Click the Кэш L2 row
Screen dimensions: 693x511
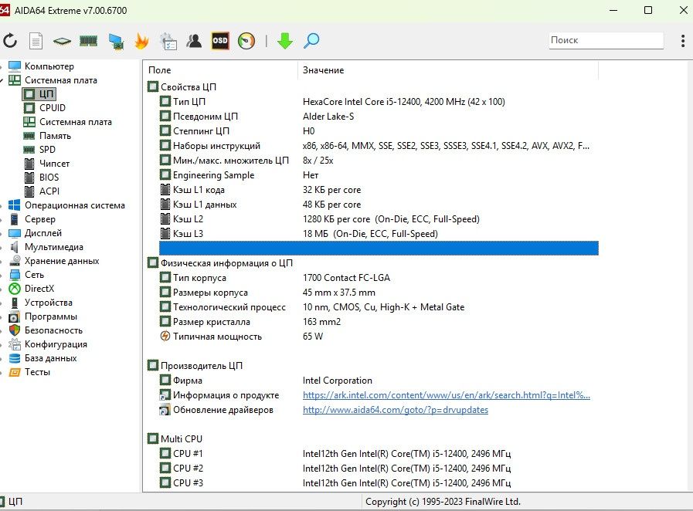[x=379, y=219]
